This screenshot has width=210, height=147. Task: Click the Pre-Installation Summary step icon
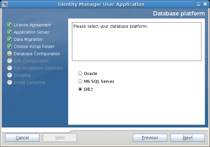pyautogui.click(x=10, y=68)
